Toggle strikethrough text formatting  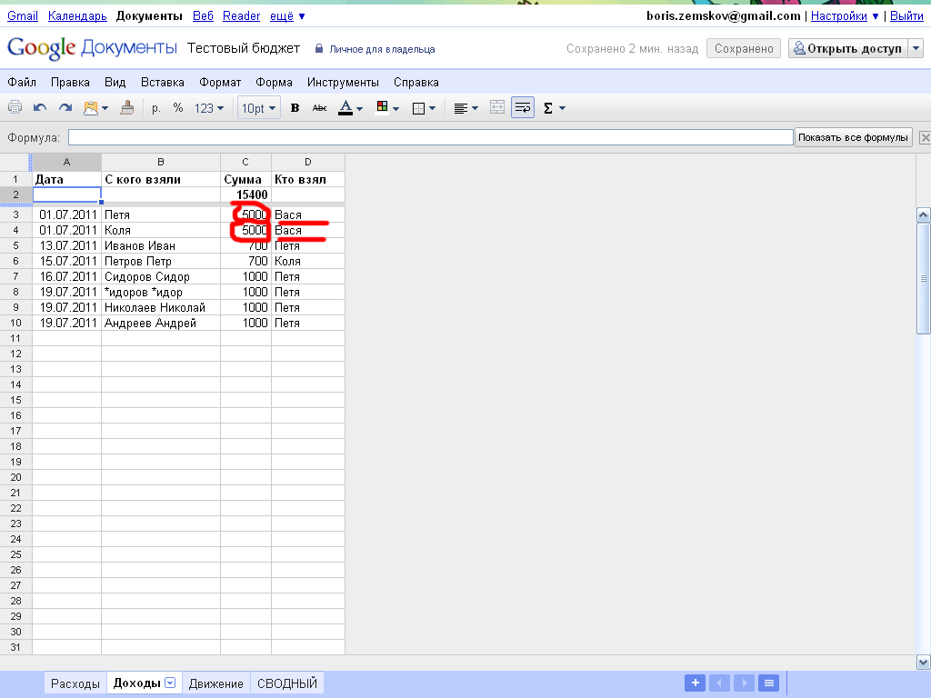(319, 108)
